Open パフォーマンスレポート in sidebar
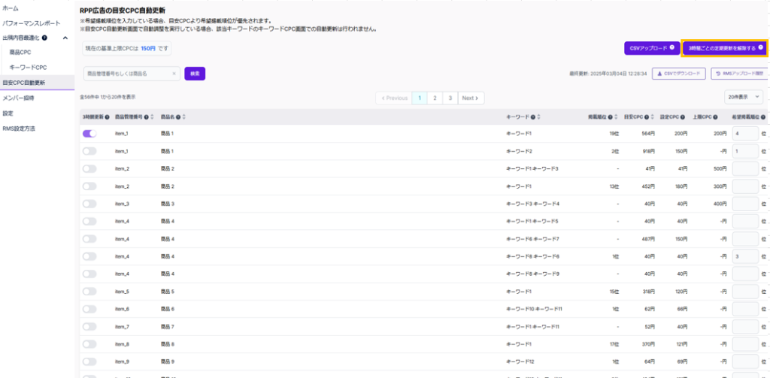Screen dimensions: 770x378 coord(32,23)
